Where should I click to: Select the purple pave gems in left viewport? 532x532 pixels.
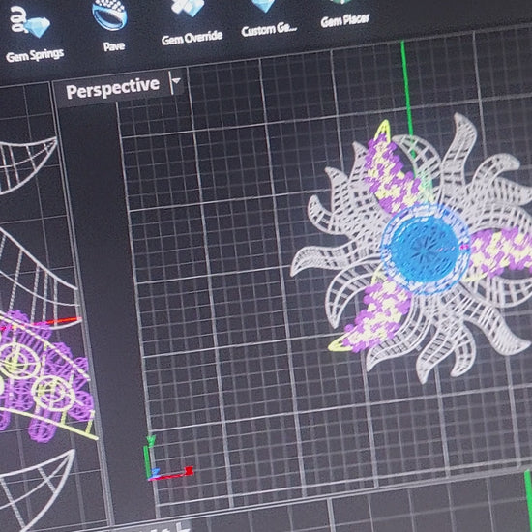coord(47,376)
